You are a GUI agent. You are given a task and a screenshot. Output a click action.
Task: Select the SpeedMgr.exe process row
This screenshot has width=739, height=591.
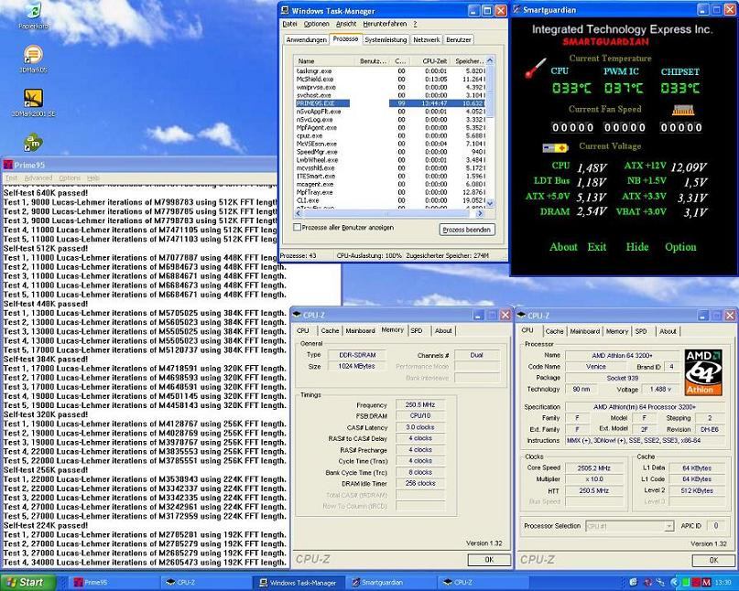coord(390,152)
